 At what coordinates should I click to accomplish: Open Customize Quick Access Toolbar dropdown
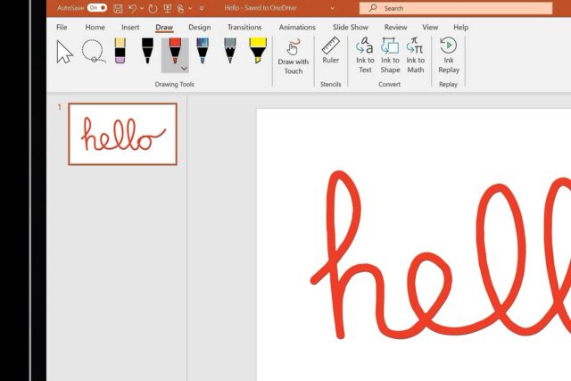pos(202,8)
